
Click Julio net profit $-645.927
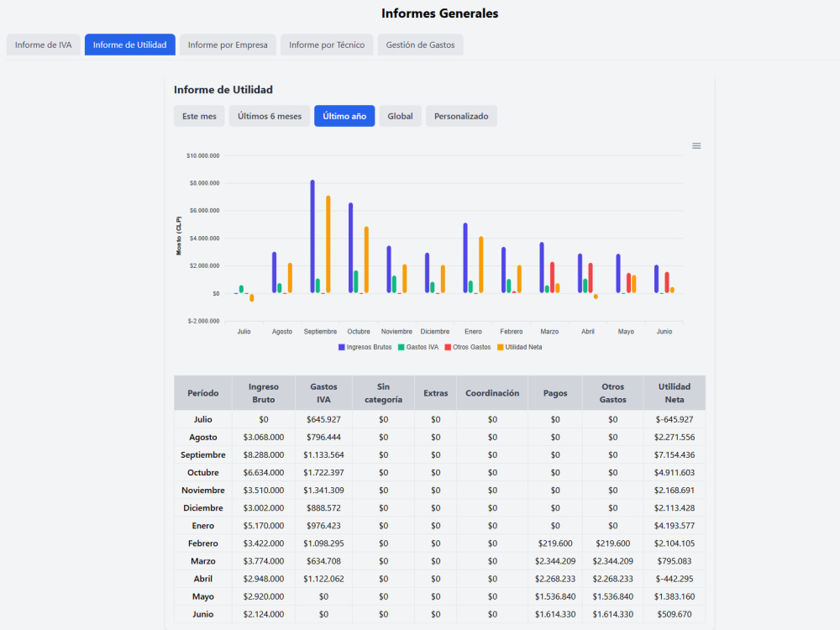coord(675,419)
